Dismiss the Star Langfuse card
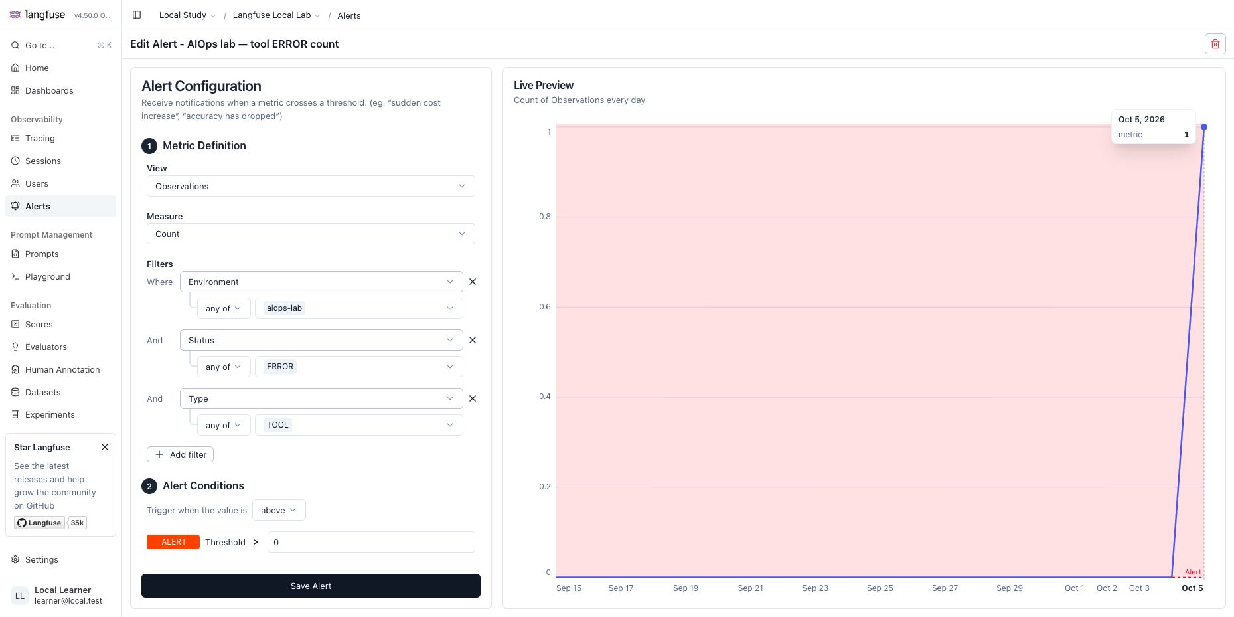Image resolution: width=1234 pixels, height=617 pixels. [105, 447]
